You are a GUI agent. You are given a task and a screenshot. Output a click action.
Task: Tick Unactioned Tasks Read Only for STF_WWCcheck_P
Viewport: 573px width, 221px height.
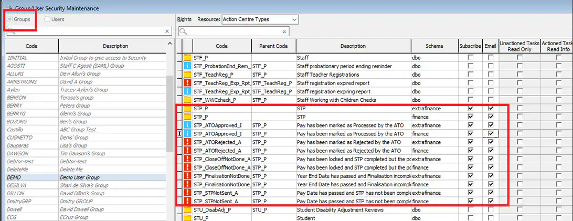pos(519,100)
